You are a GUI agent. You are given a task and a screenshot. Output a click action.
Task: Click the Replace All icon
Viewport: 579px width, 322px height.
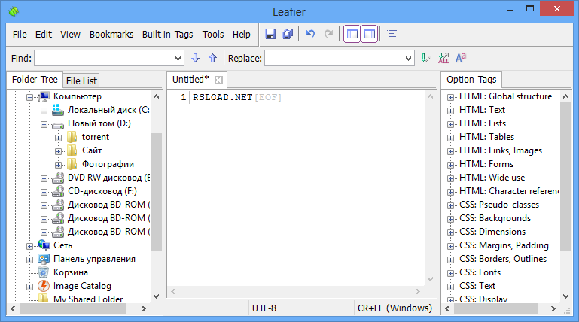(x=443, y=58)
